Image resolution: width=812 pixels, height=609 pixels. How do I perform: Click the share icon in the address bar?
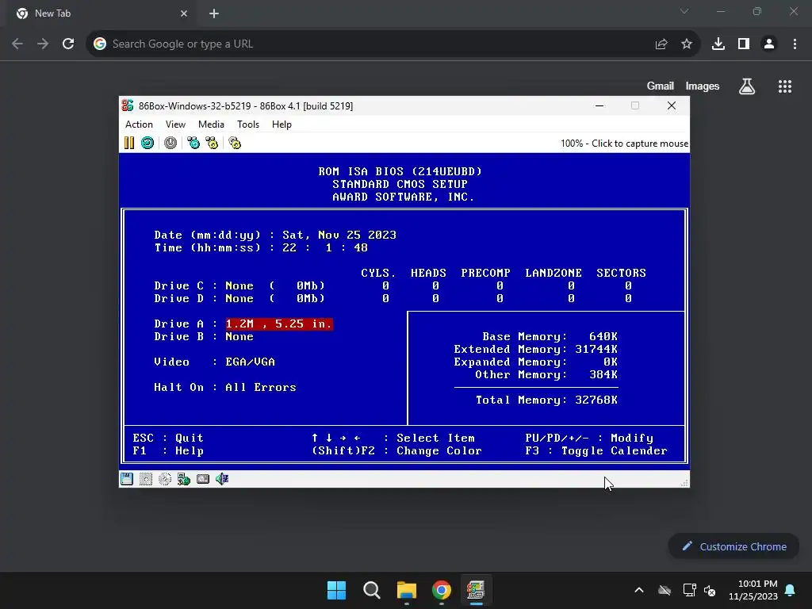pyautogui.click(x=661, y=44)
